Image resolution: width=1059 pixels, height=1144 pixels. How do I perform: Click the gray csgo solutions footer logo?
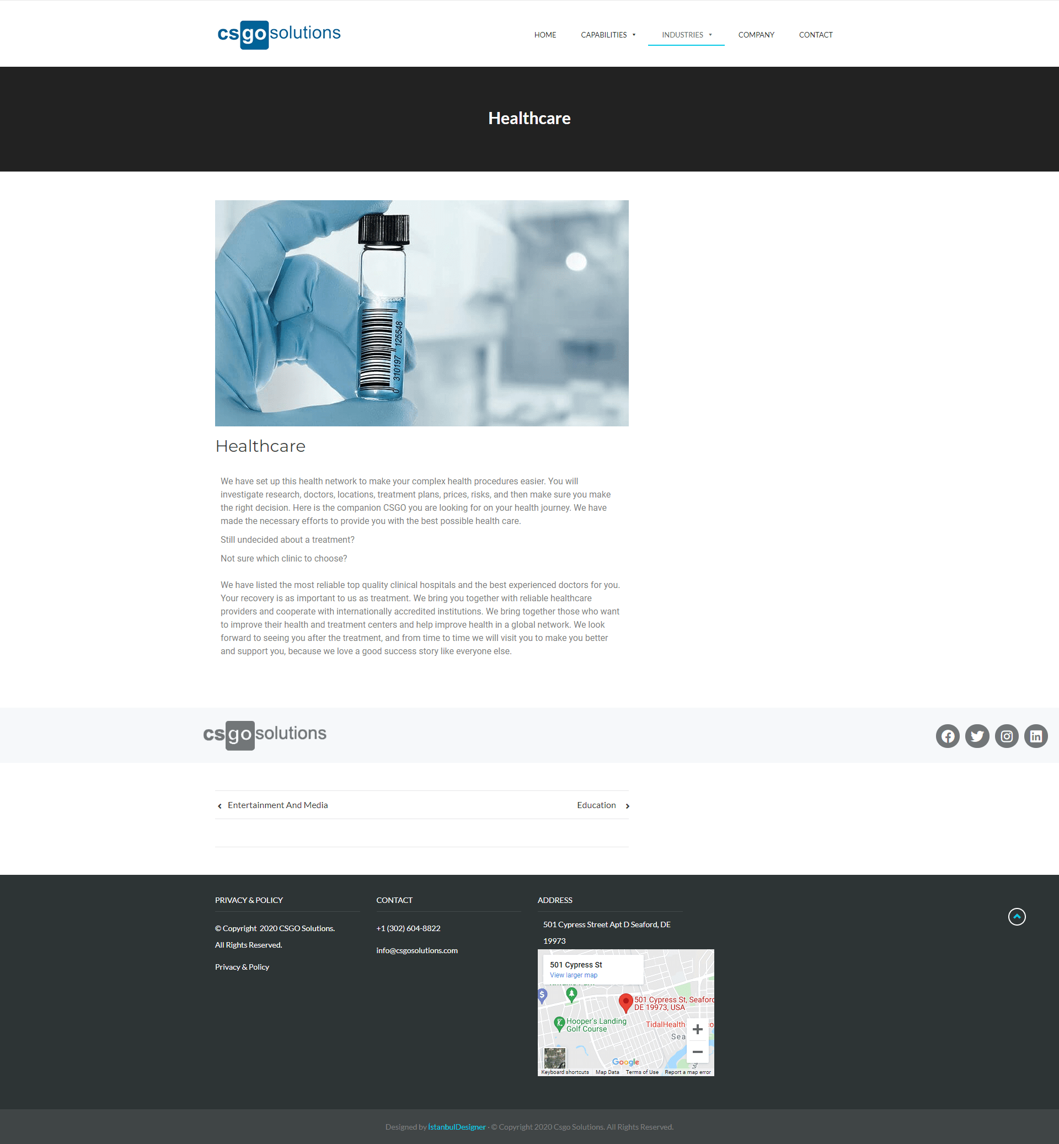click(x=265, y=735)
